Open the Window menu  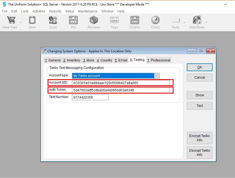[107, 11]
